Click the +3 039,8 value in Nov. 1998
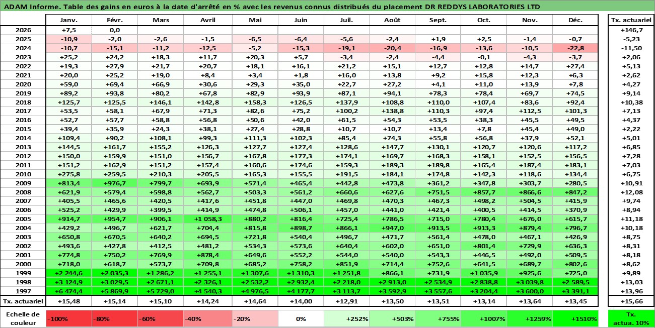 [530, 282]
